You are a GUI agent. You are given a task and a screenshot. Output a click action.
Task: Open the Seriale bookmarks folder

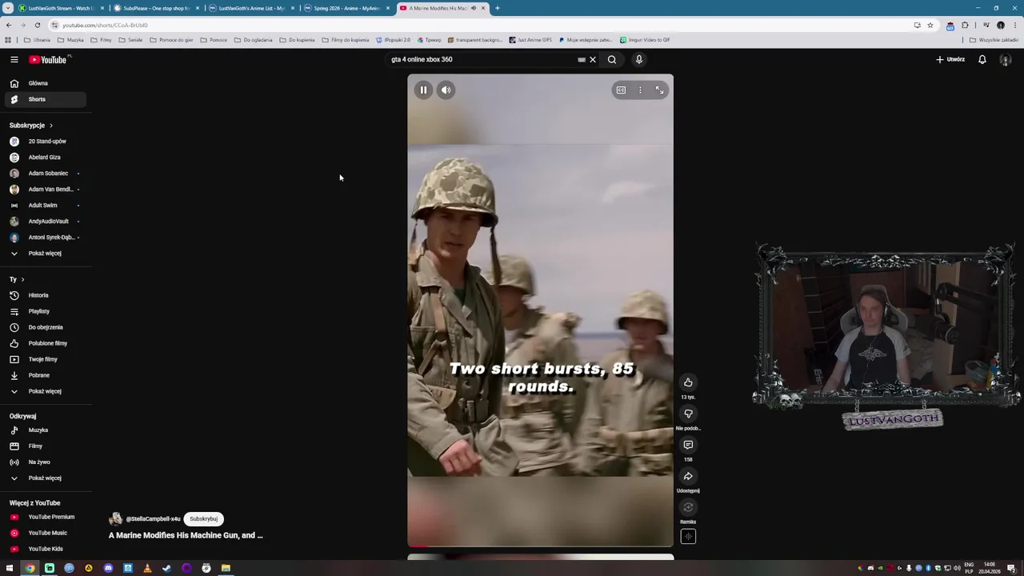[130, 40]
